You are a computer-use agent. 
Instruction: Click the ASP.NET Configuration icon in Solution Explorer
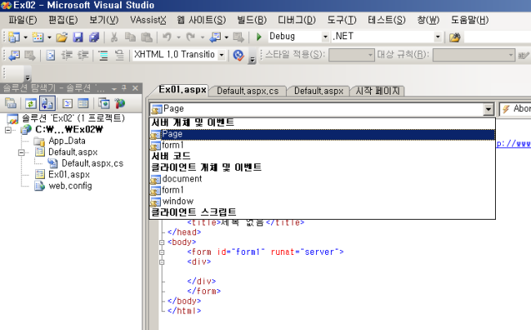click(121, 103)
